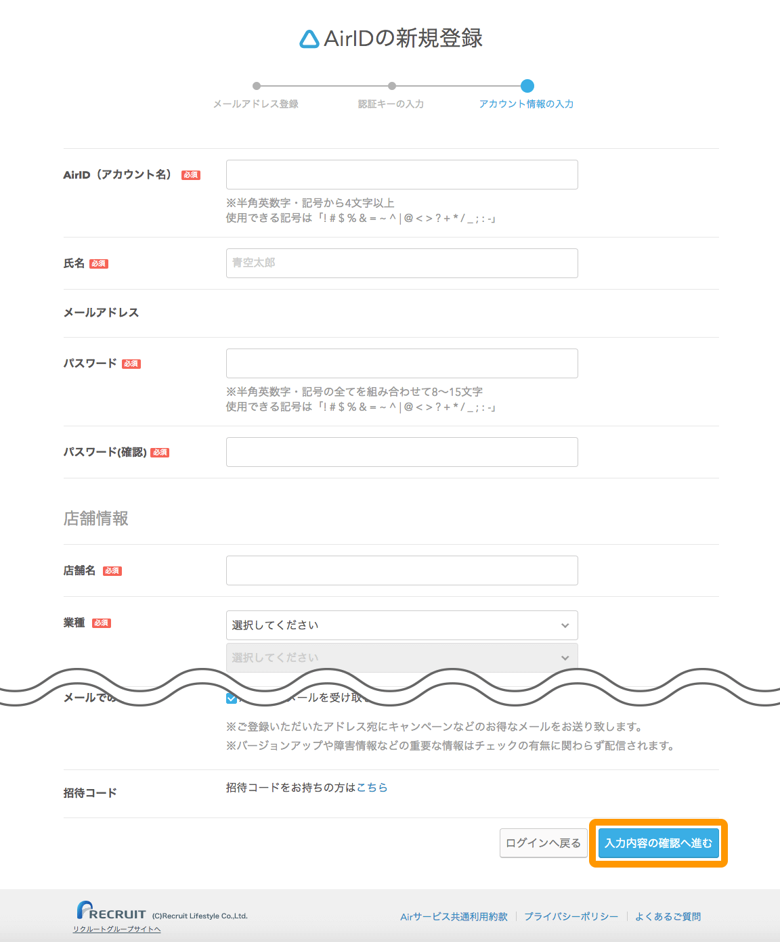
Task: Click the AirID triangle logo icon
Action: tap(309, 39)
